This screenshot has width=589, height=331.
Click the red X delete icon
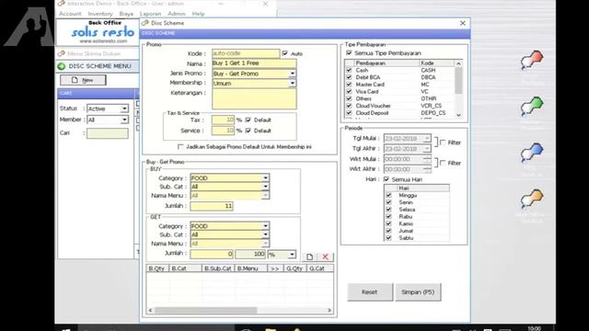click(x=325, y=257)
